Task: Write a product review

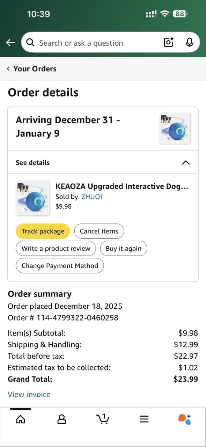Action: (x=56, y=249)
